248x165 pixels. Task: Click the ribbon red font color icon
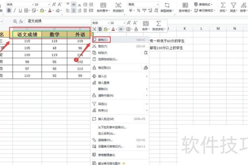(50, 11)
